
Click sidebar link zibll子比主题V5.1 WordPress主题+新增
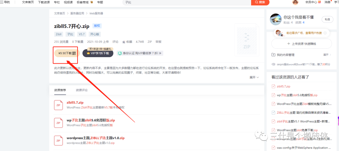[304, 121]
